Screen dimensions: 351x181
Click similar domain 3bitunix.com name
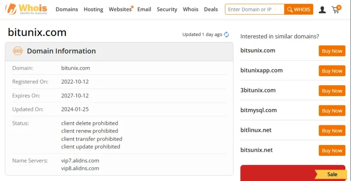click(x=258, y=90)
